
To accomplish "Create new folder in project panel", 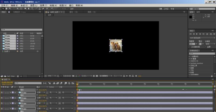I will pyautogui.click(x=5, y=76).
